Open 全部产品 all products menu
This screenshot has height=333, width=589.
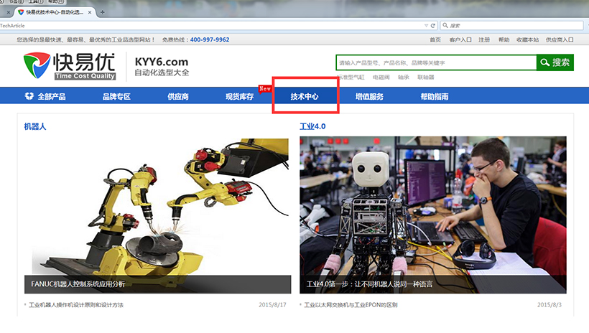(52, 96)
